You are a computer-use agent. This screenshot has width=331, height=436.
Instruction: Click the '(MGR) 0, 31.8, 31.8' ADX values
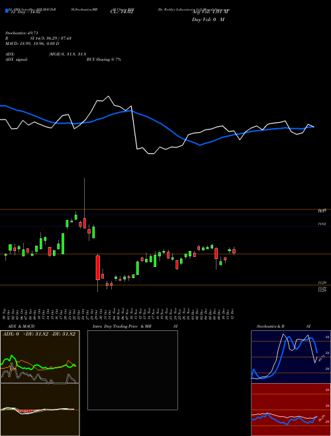click(67, 54)
